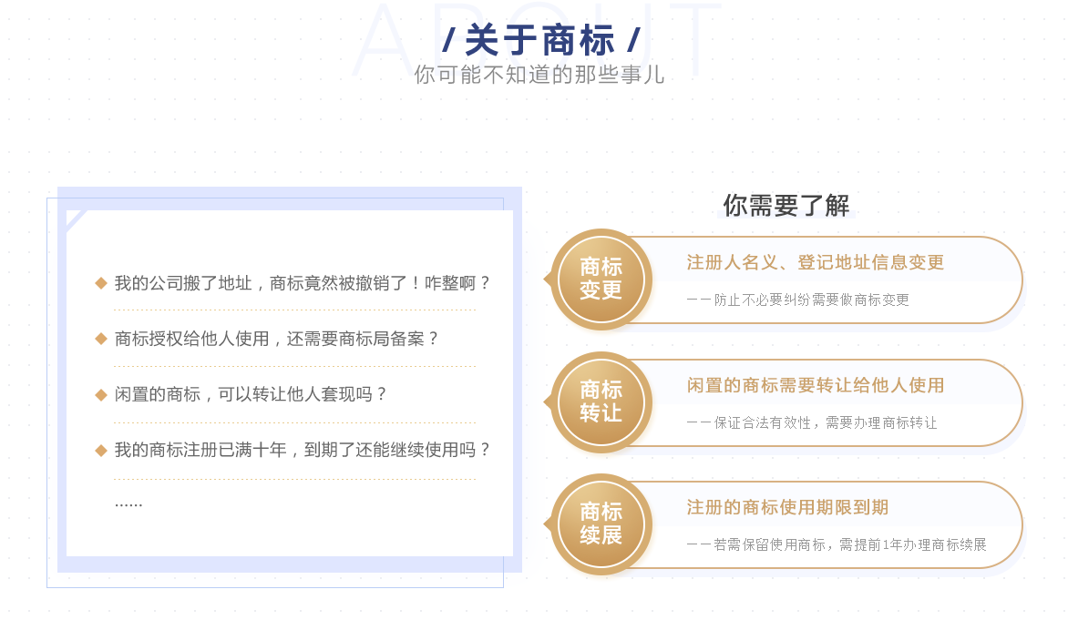Image resolution: width=1068 pixels, height=620 pixels.
Task: Click diamond bullet beside 闲置的商标 question
Action: coord(101,394)
